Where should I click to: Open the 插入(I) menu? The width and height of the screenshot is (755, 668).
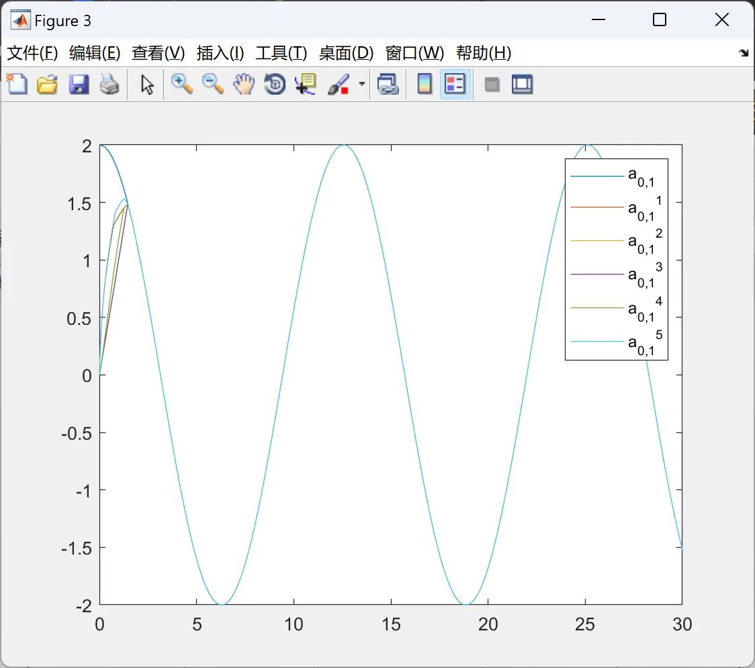(220, 53)
